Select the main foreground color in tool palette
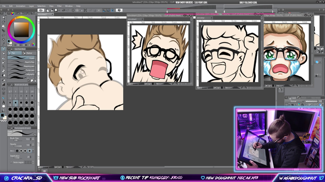Screen dimensions: 325x182 (x=2, y=115)
